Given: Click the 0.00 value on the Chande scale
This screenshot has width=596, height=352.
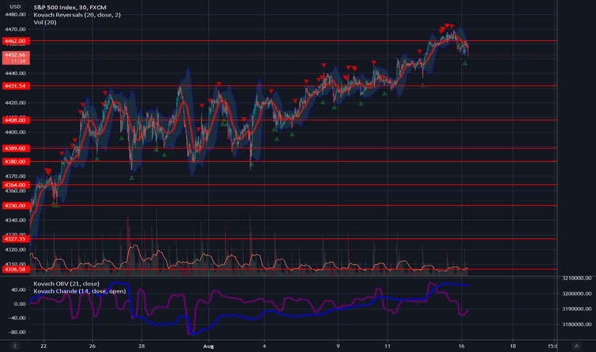Looking at the screenshot, I should (x=20, y=304).
